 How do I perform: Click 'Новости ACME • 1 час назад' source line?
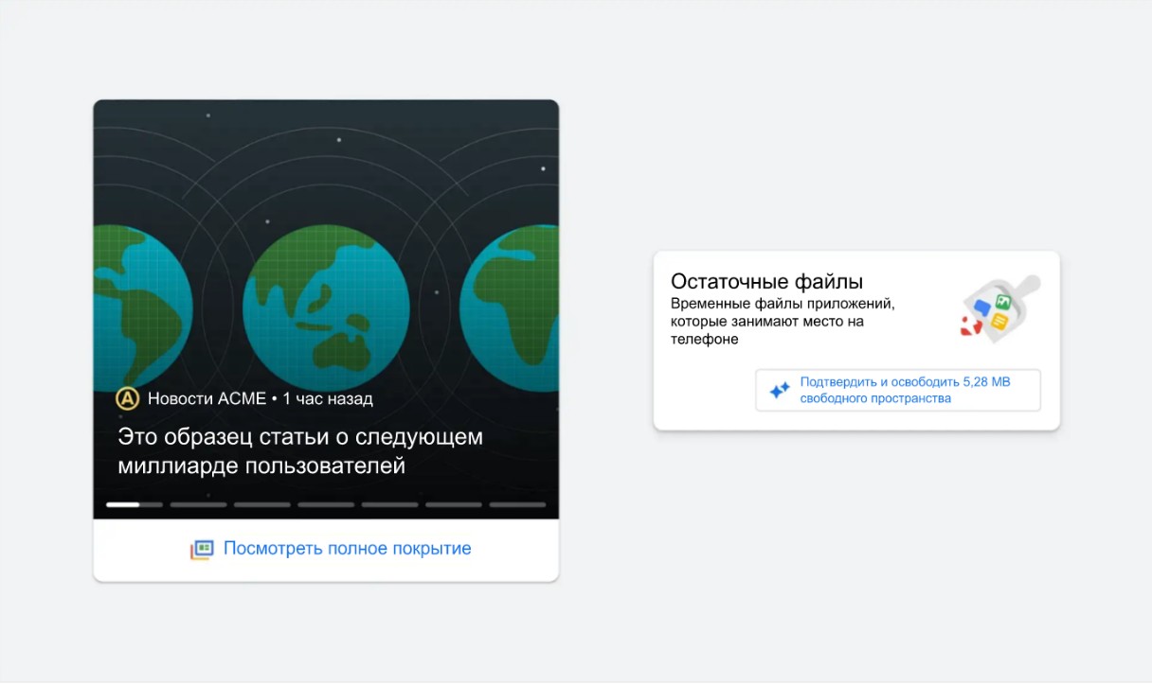[x=261, y=398]
